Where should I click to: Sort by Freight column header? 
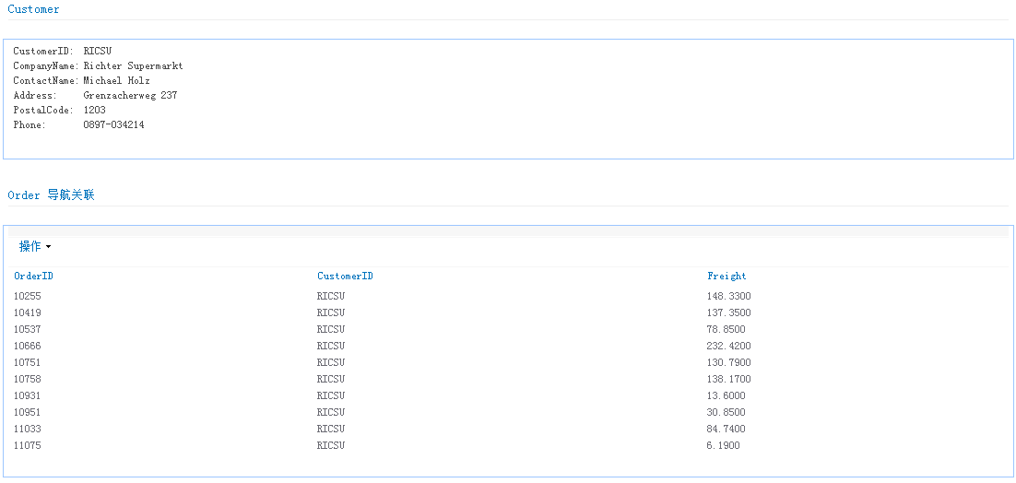pos(727,277)
